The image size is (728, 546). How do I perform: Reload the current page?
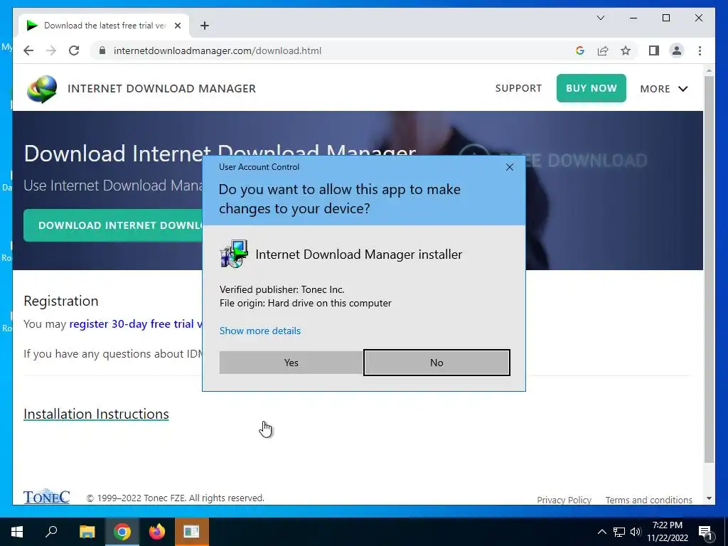tap(74, 50)
